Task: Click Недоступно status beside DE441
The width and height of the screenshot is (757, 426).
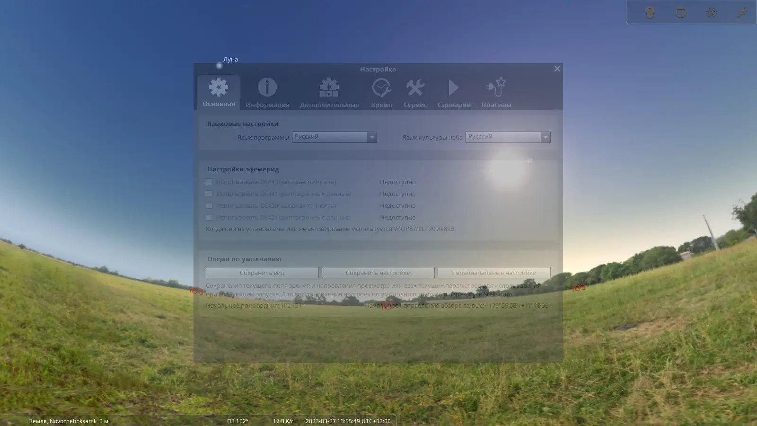Action: pos(398,194)
